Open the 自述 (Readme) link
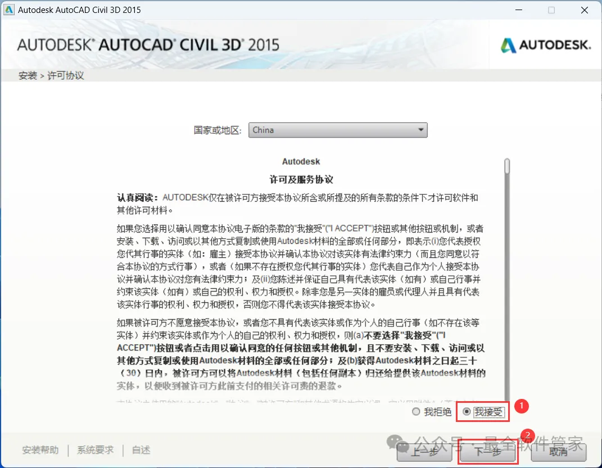Image resolution: width=602 pixels, height=468 pixels. tap(141, 450)
